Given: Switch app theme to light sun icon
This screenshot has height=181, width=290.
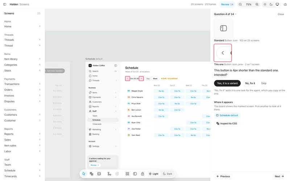Looking at the screenshot, I should (x=265, y=4).
